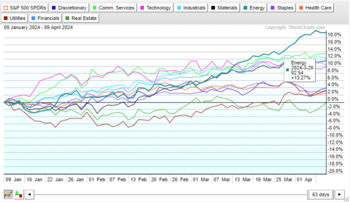Toggle the Discretionary sector line
350x202 pixels.
69,8
